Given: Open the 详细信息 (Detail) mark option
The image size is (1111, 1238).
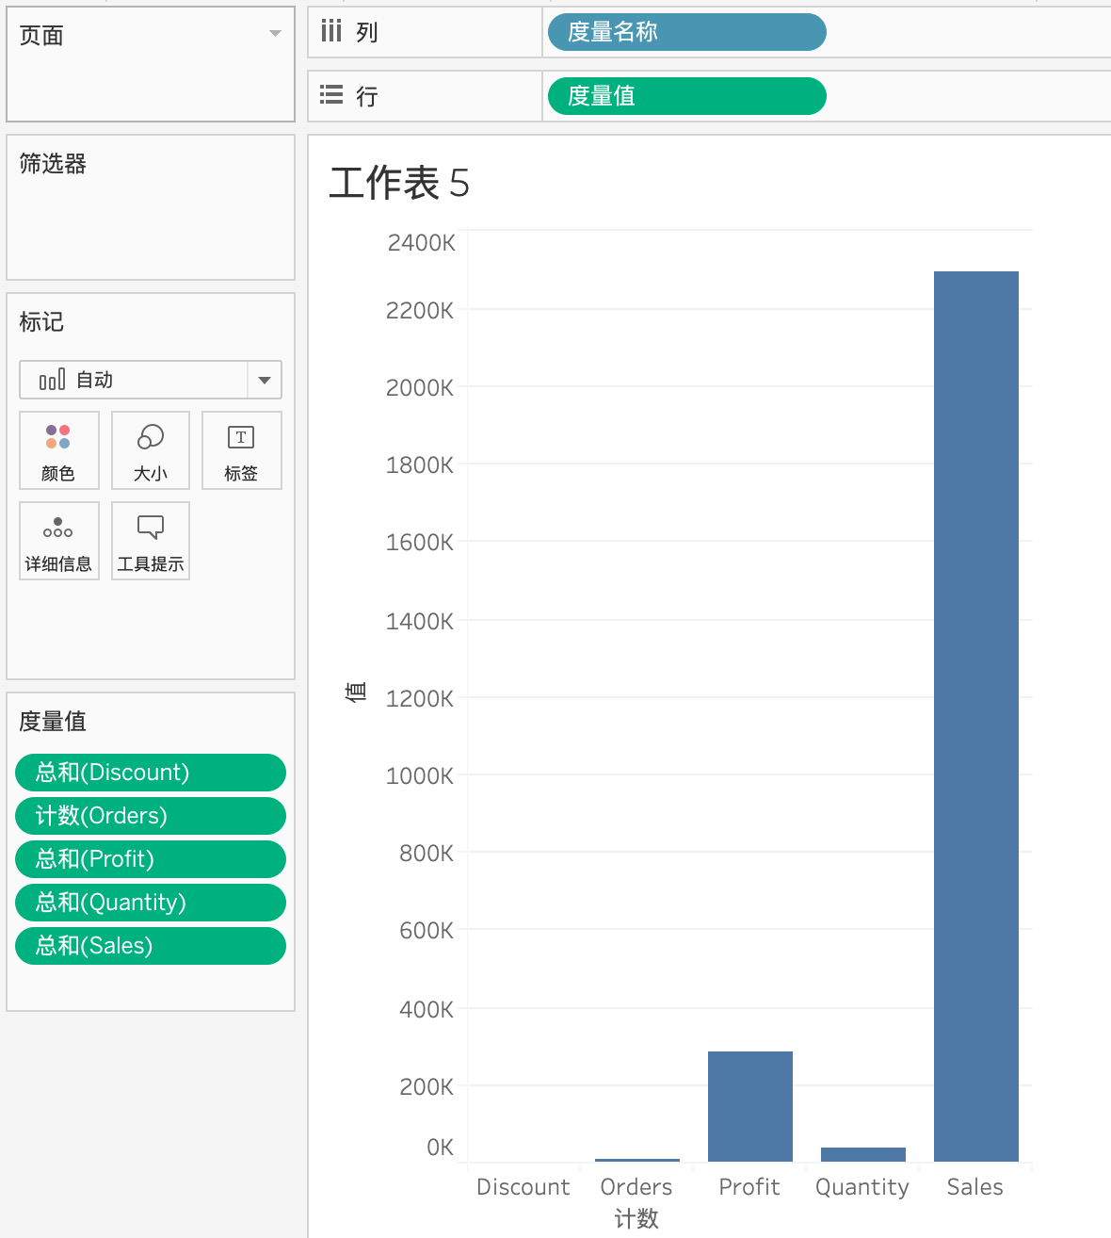Looking at the screenshot, I should tap(58, 541).
